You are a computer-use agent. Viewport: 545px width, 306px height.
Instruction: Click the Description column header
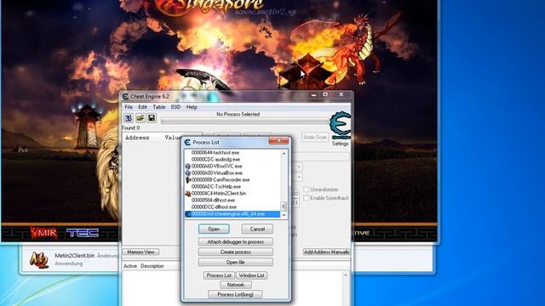(x=152, y=266)
